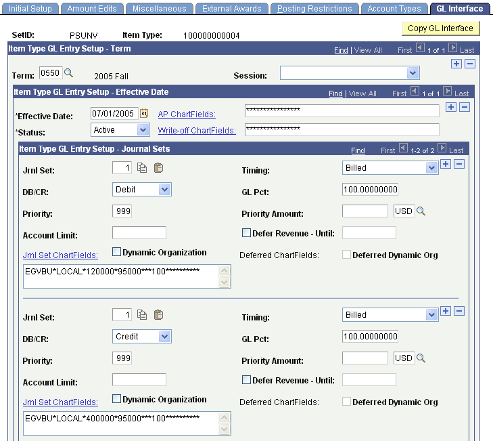
Task: Show next Journal Sets row arrow
Action: [x=442, y=148]
